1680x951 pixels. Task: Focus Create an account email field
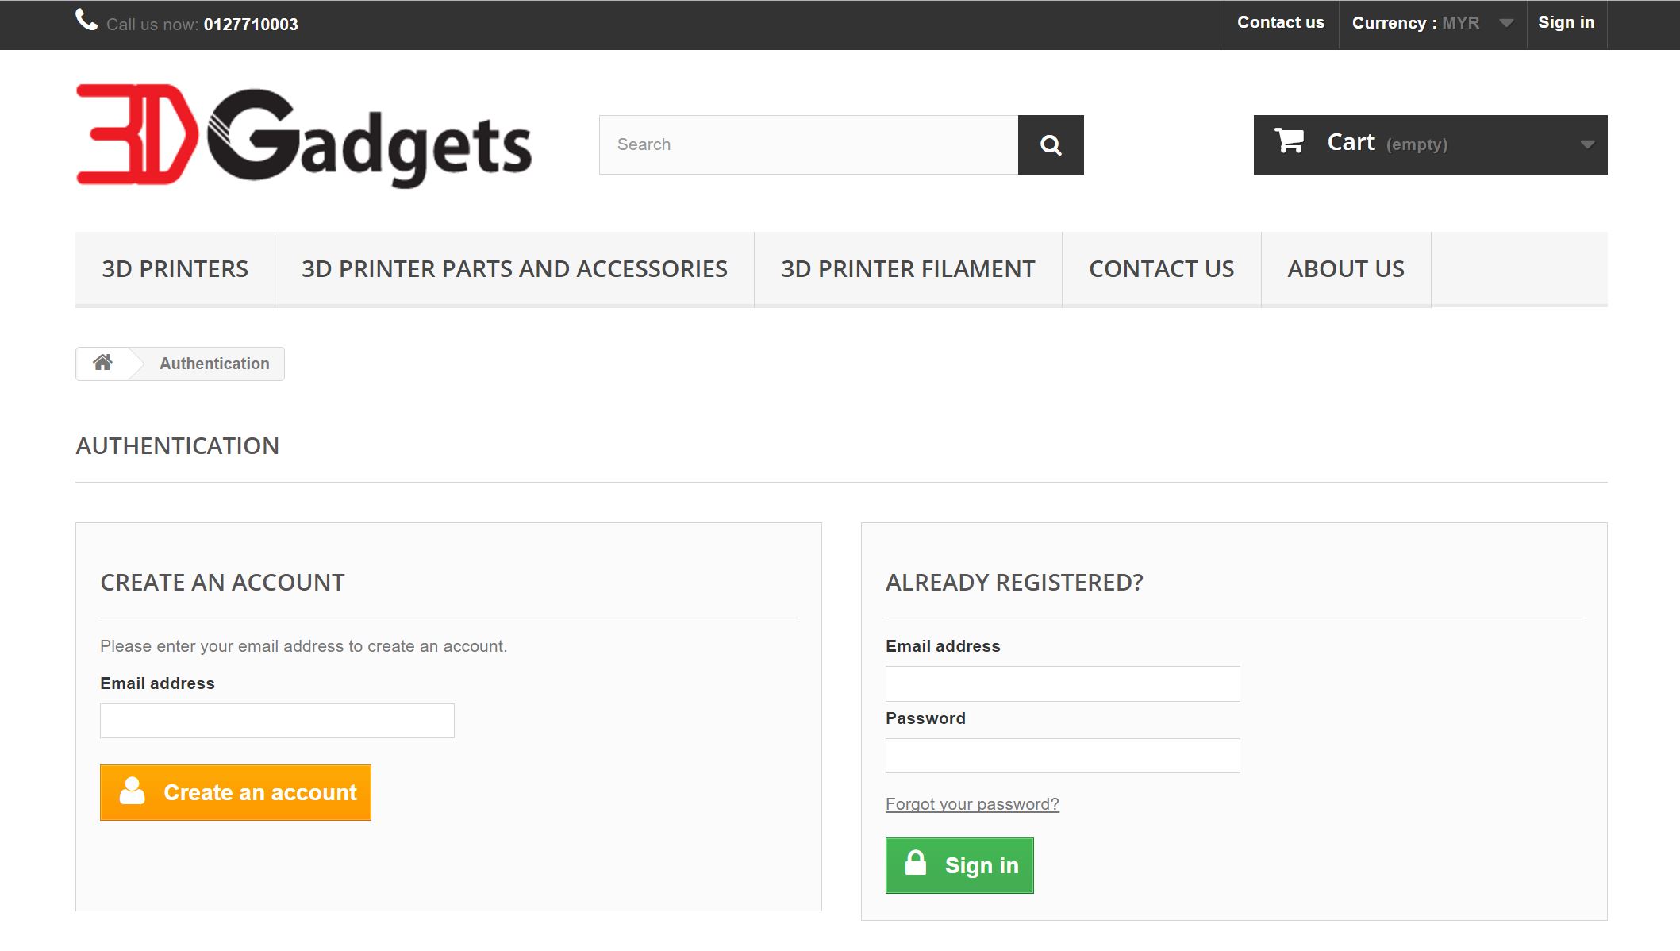tap(277, 721)
